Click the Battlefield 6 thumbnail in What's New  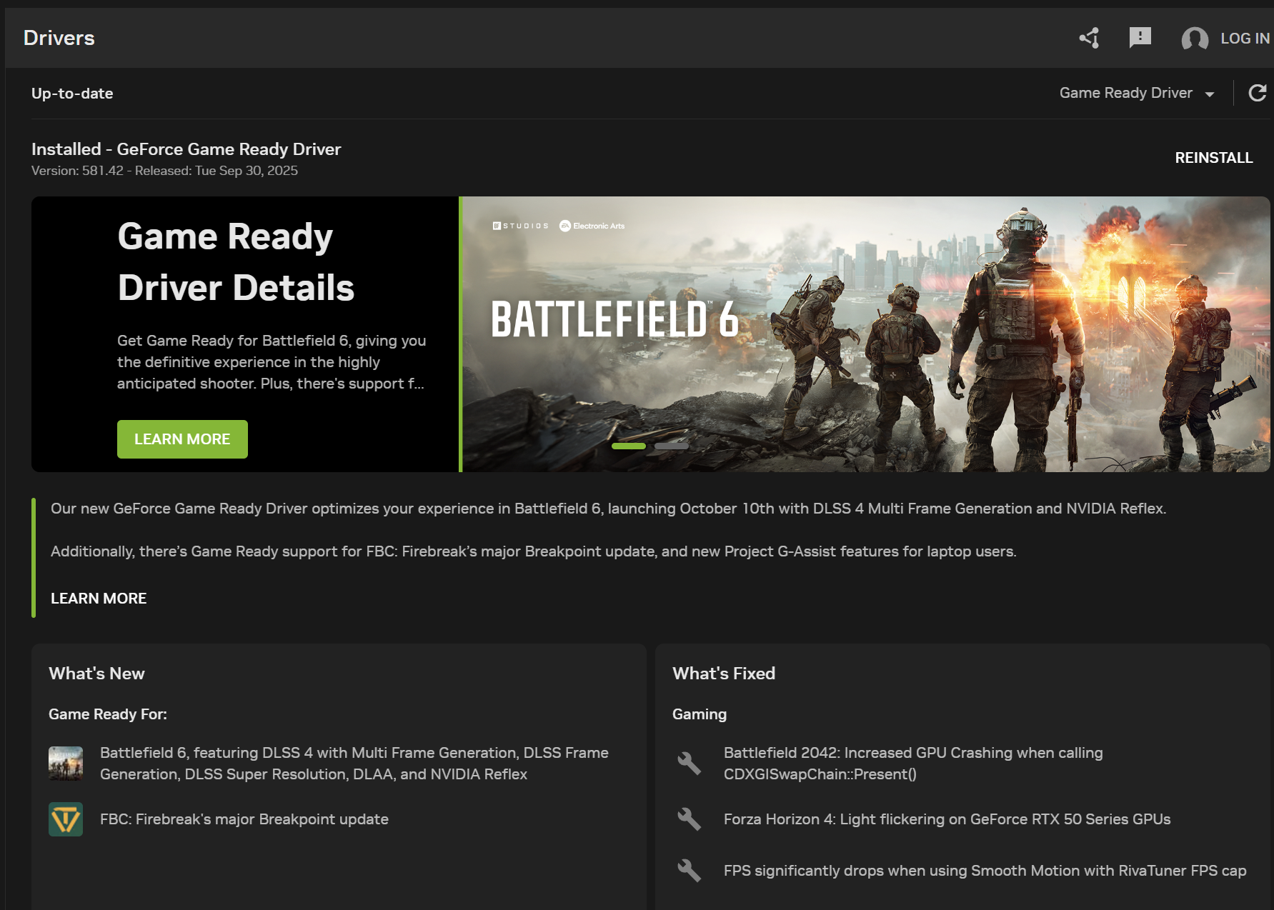(x=66, y=764)
